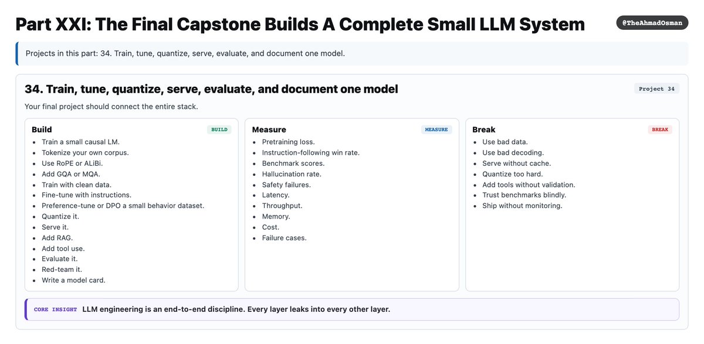Screen dimensions: 704x344
Task: Click the 'Write a model card' item
Action: click(x=73, y=280)
